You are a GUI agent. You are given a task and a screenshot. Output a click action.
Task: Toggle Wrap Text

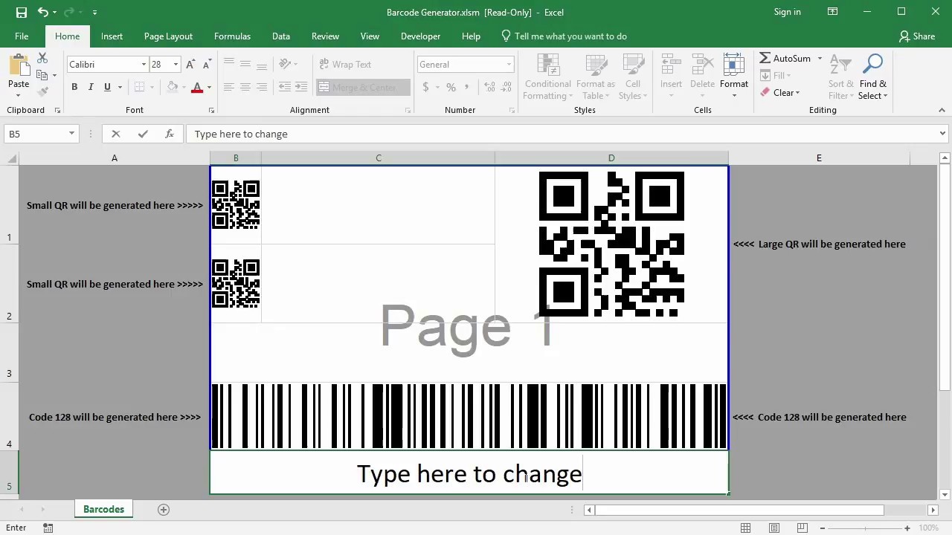[346, 65]
